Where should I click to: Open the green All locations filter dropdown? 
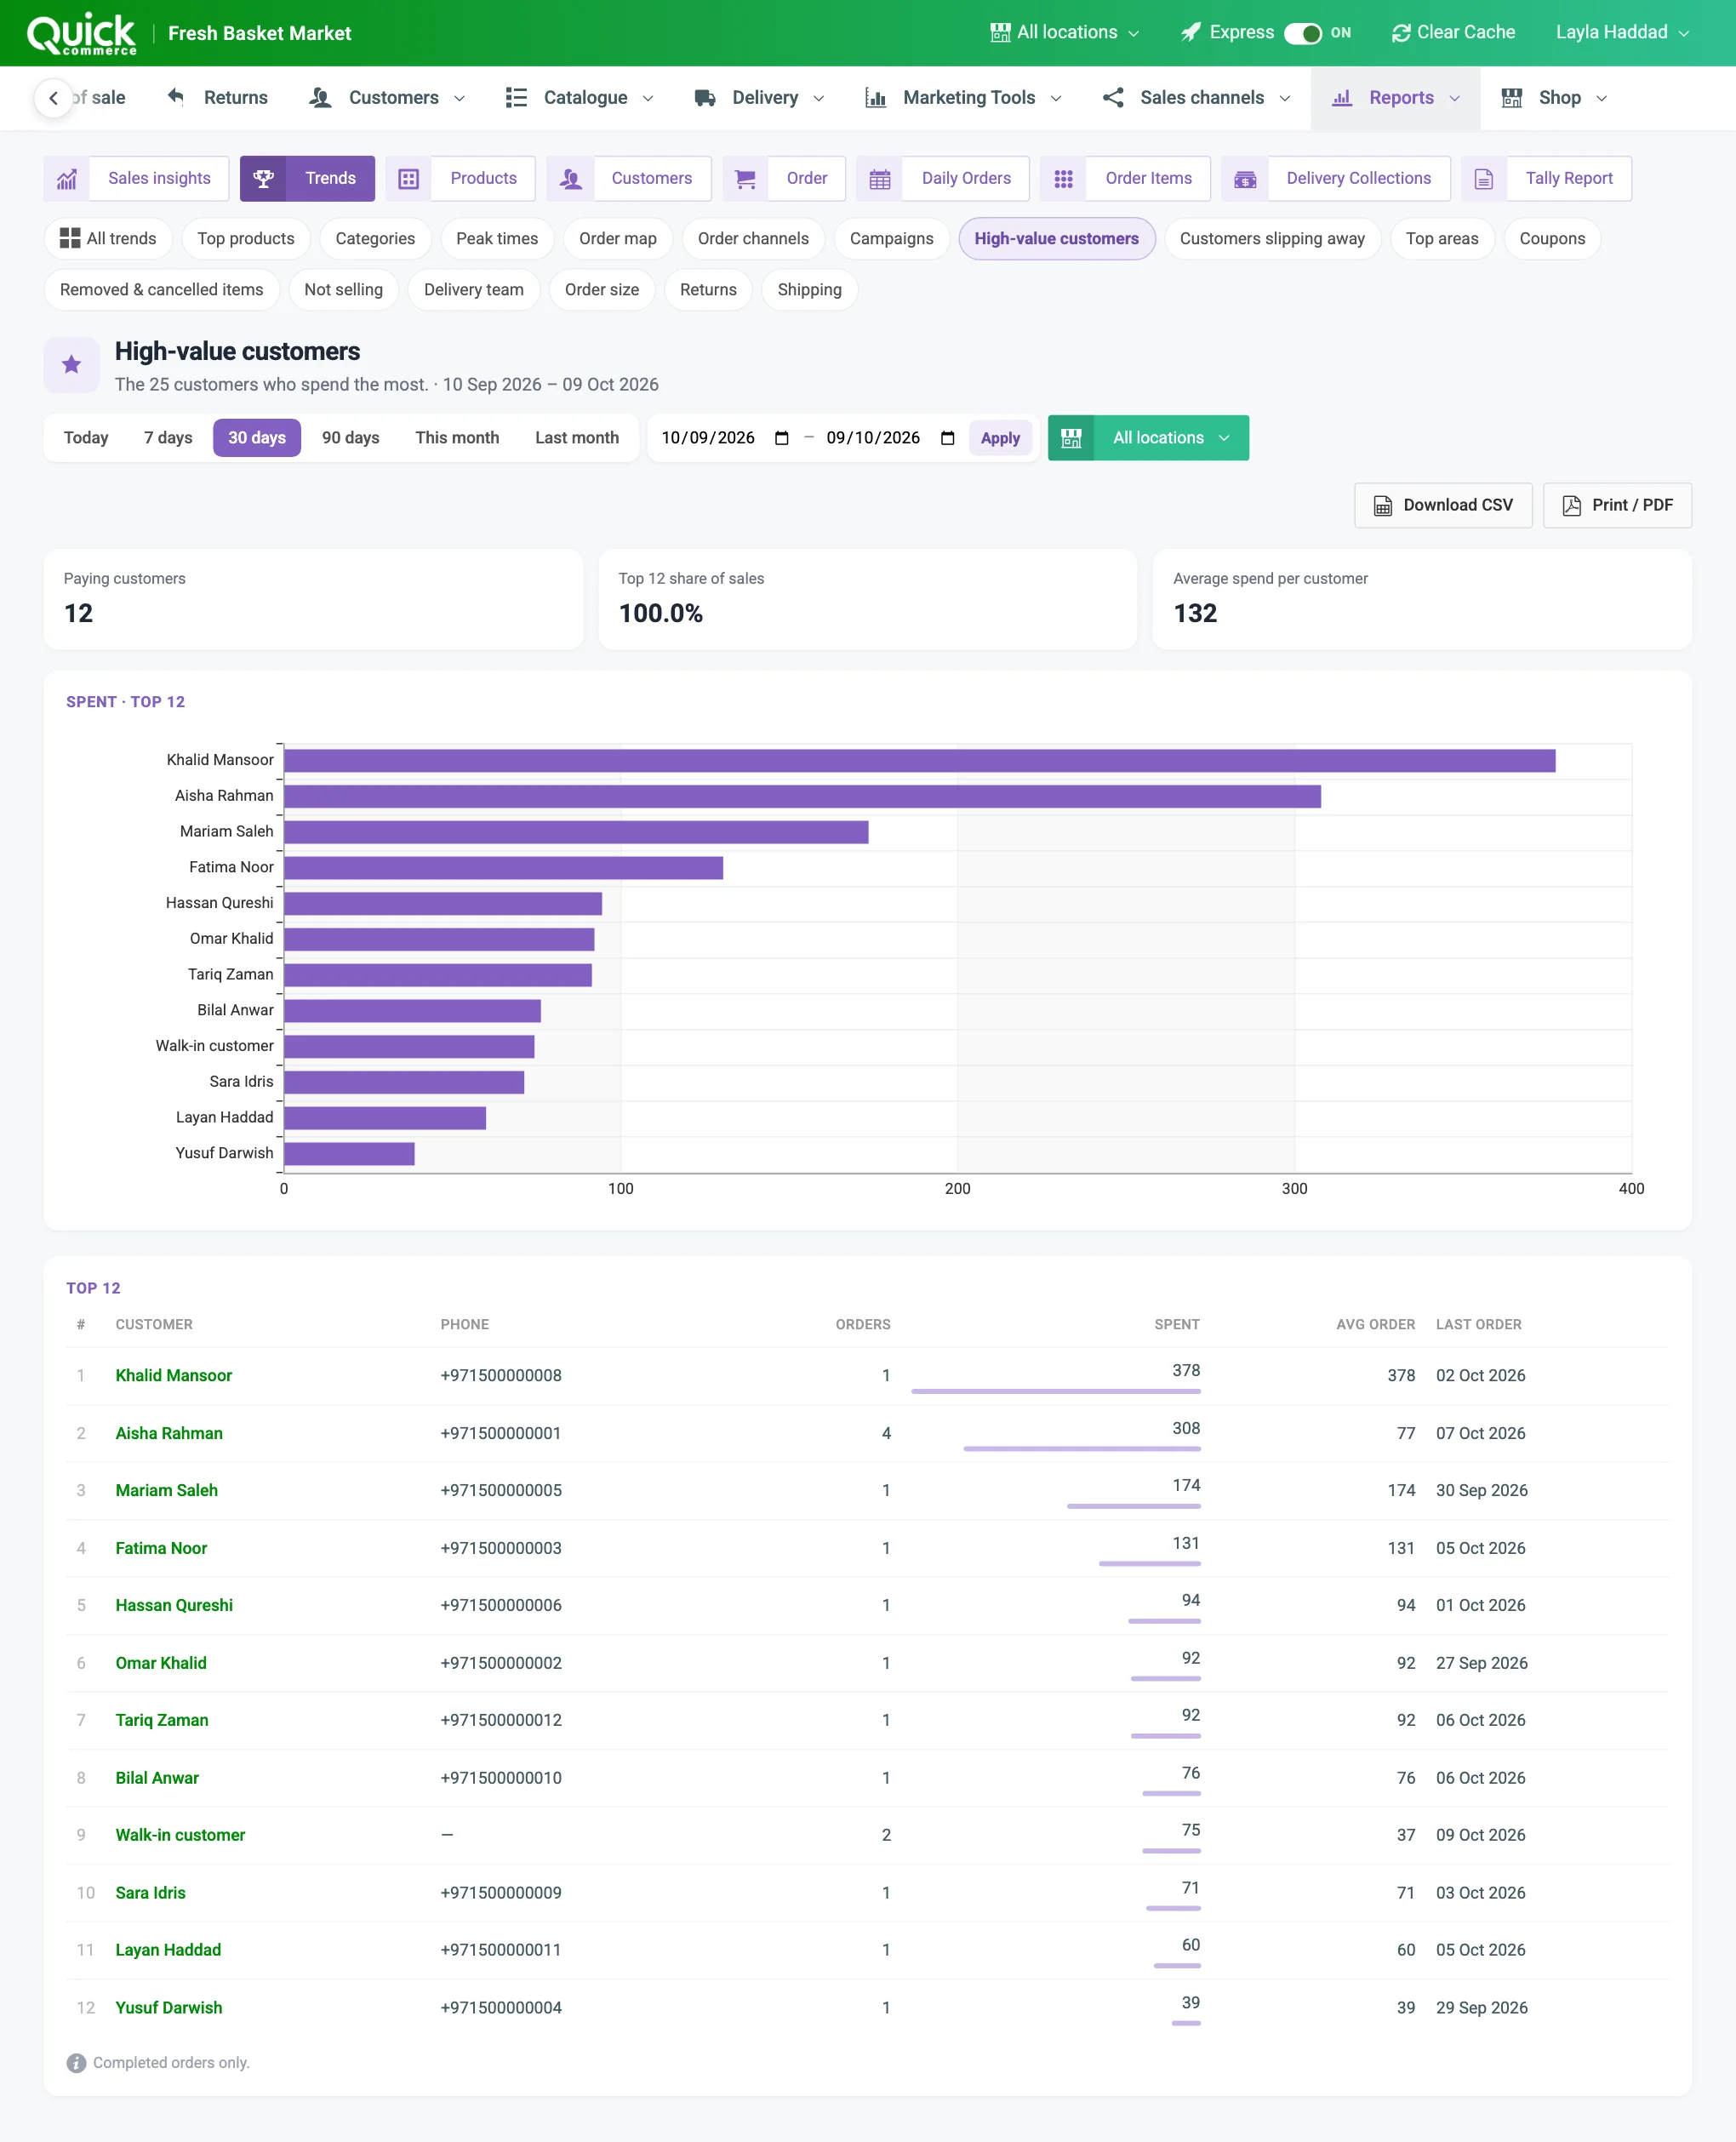1148,438
